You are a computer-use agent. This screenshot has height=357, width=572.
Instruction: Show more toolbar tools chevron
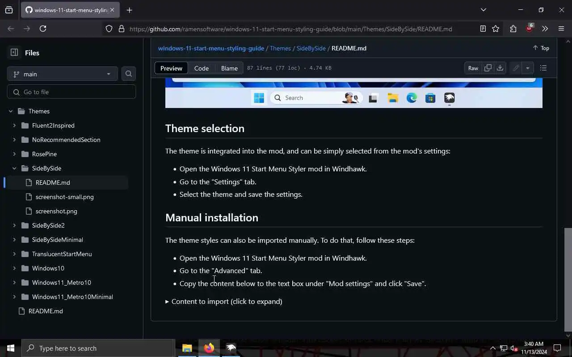(545, 29)
